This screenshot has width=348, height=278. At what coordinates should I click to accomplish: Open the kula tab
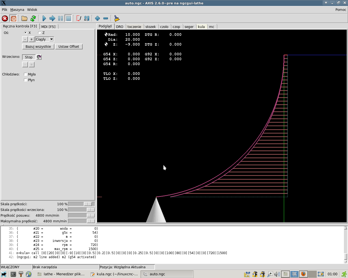click(x=201, y=27)
